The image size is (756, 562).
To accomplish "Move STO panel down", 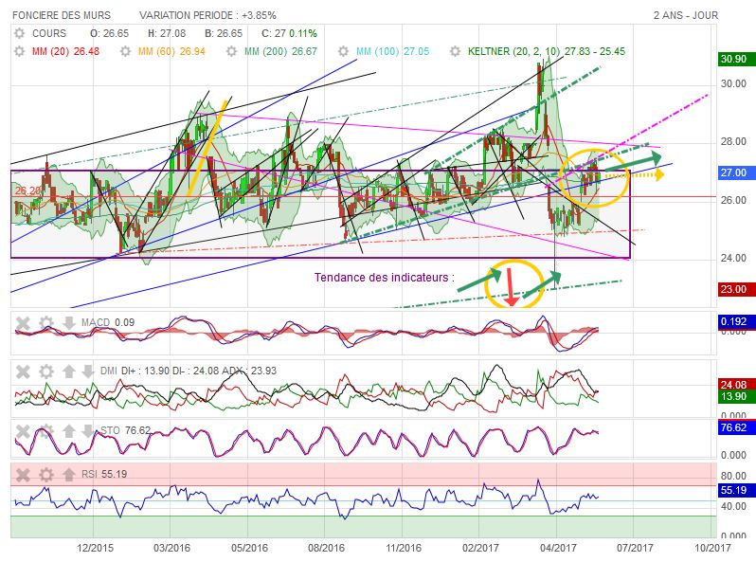I will (x=88, y=431).
